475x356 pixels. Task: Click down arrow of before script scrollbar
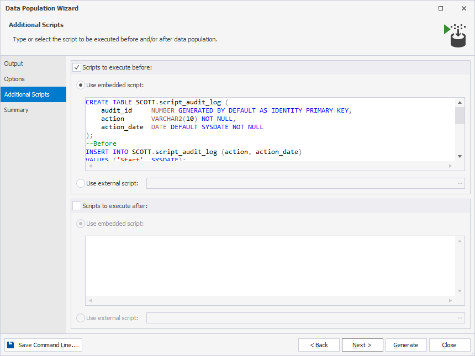point(460,157)
